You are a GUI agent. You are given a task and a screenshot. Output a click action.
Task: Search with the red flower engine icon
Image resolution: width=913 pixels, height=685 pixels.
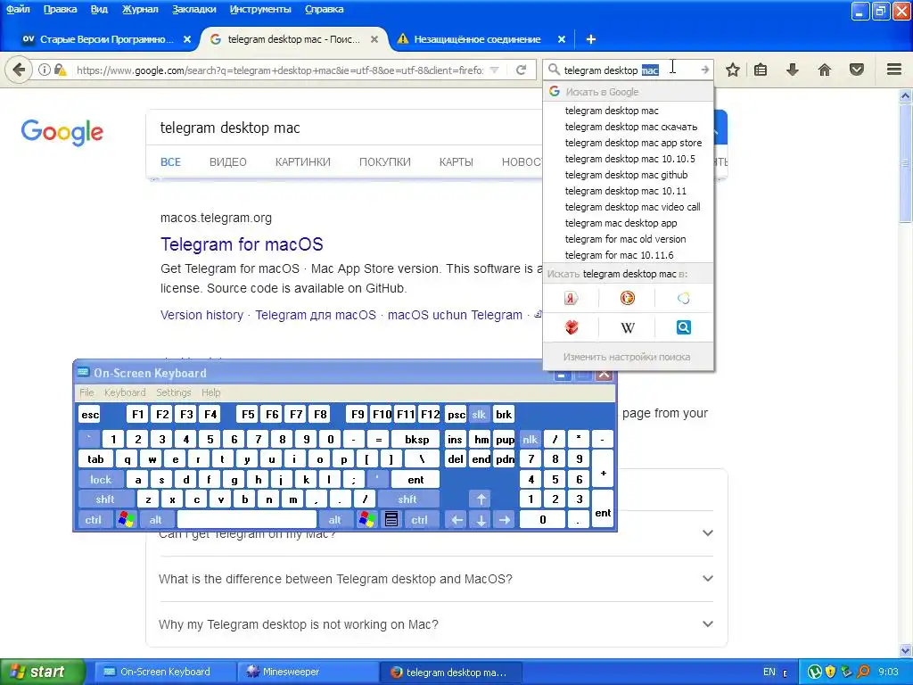coord(572,327)
